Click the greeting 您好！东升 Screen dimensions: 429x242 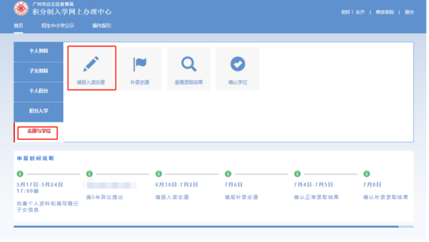pyautogui.click(x=353, y=12)
